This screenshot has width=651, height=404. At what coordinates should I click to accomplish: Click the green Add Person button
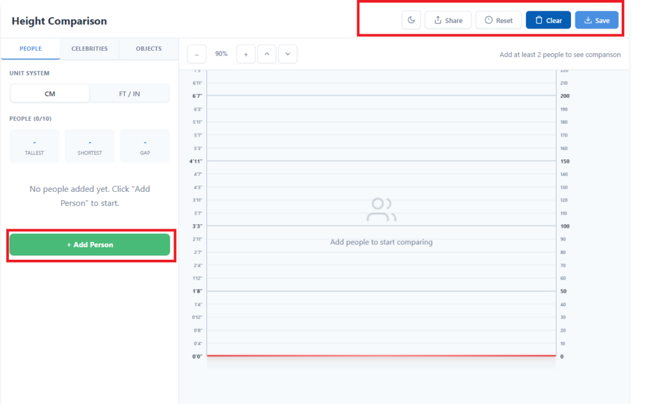tap(90, 245)
